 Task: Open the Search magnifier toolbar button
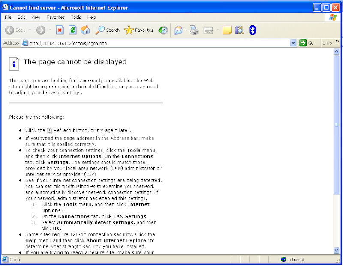108,30
